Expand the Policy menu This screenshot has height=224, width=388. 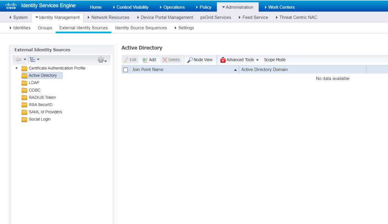pyautogui.click(x=203, y=7)
